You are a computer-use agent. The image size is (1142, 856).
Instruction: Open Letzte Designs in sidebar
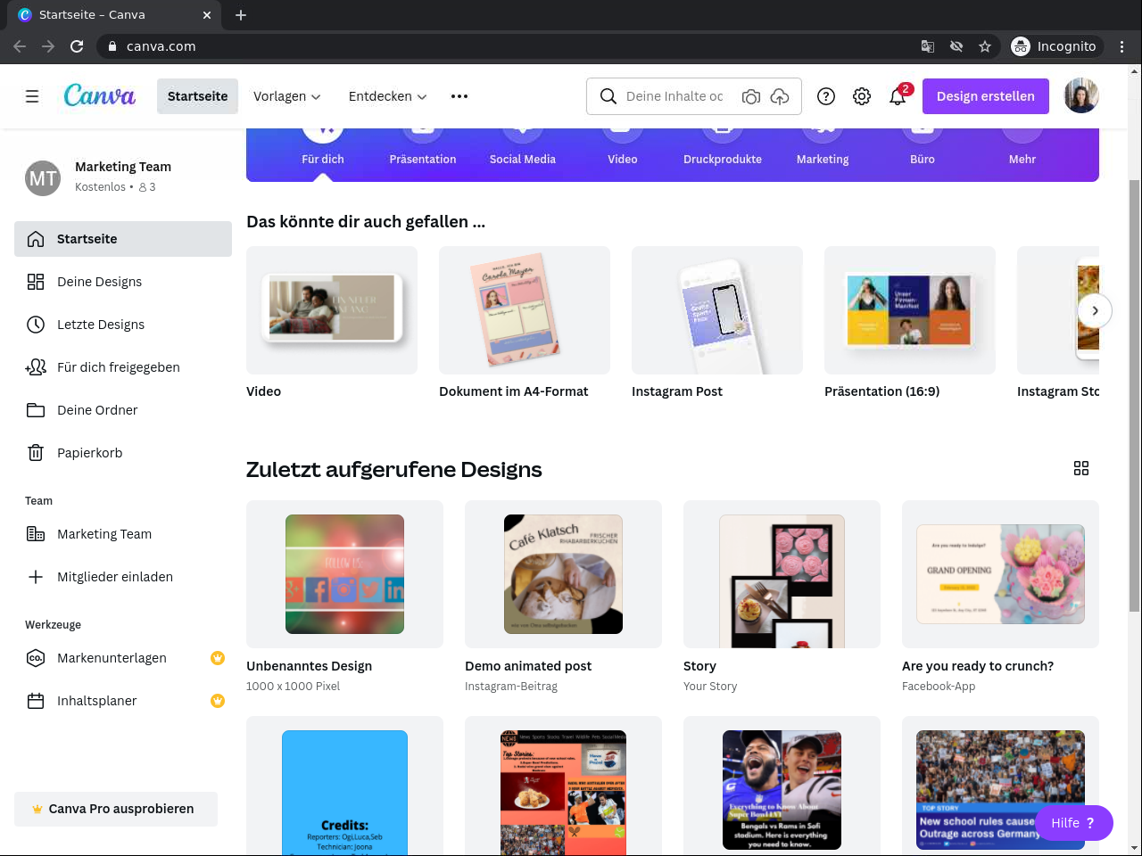coord(123,325)
